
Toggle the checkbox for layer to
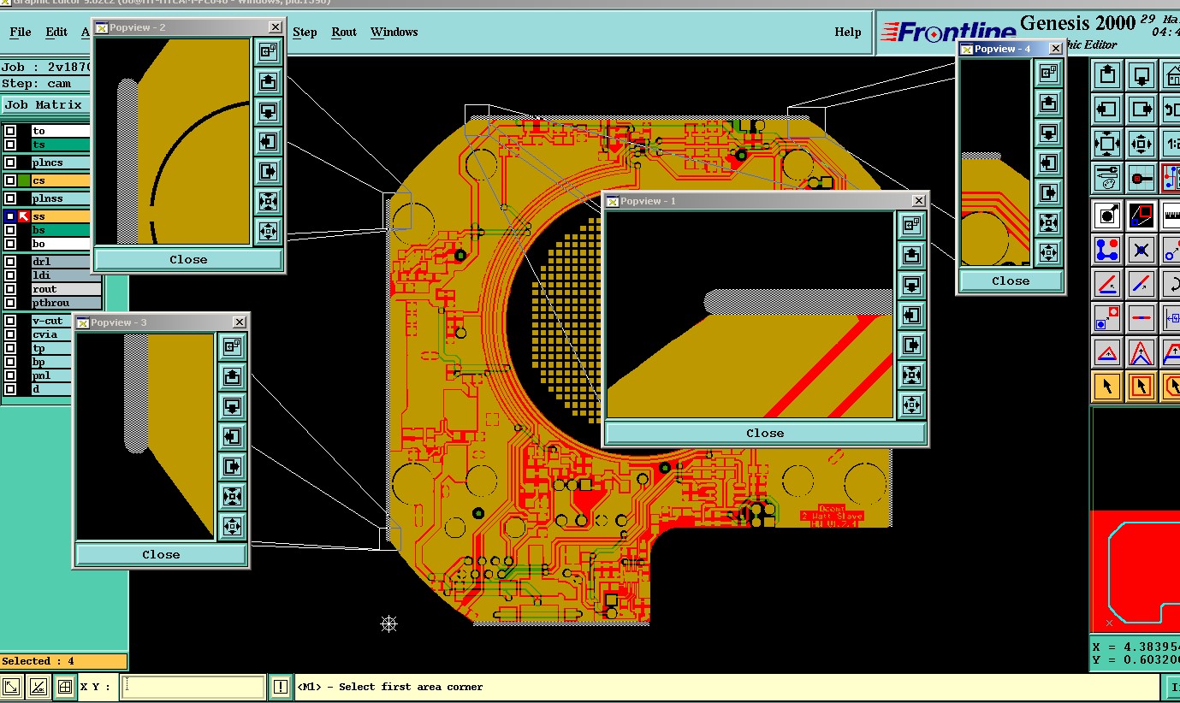(x=10, y=131)
